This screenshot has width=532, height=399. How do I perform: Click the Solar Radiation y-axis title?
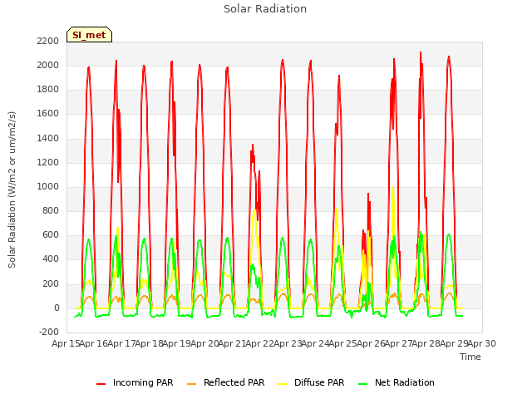(12, 190)
